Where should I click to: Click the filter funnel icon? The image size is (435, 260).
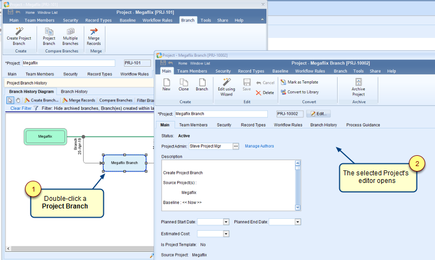coord(36,108)
